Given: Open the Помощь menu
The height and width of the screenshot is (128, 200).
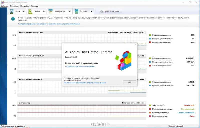Looking at the screenshot, I should 35,6.
